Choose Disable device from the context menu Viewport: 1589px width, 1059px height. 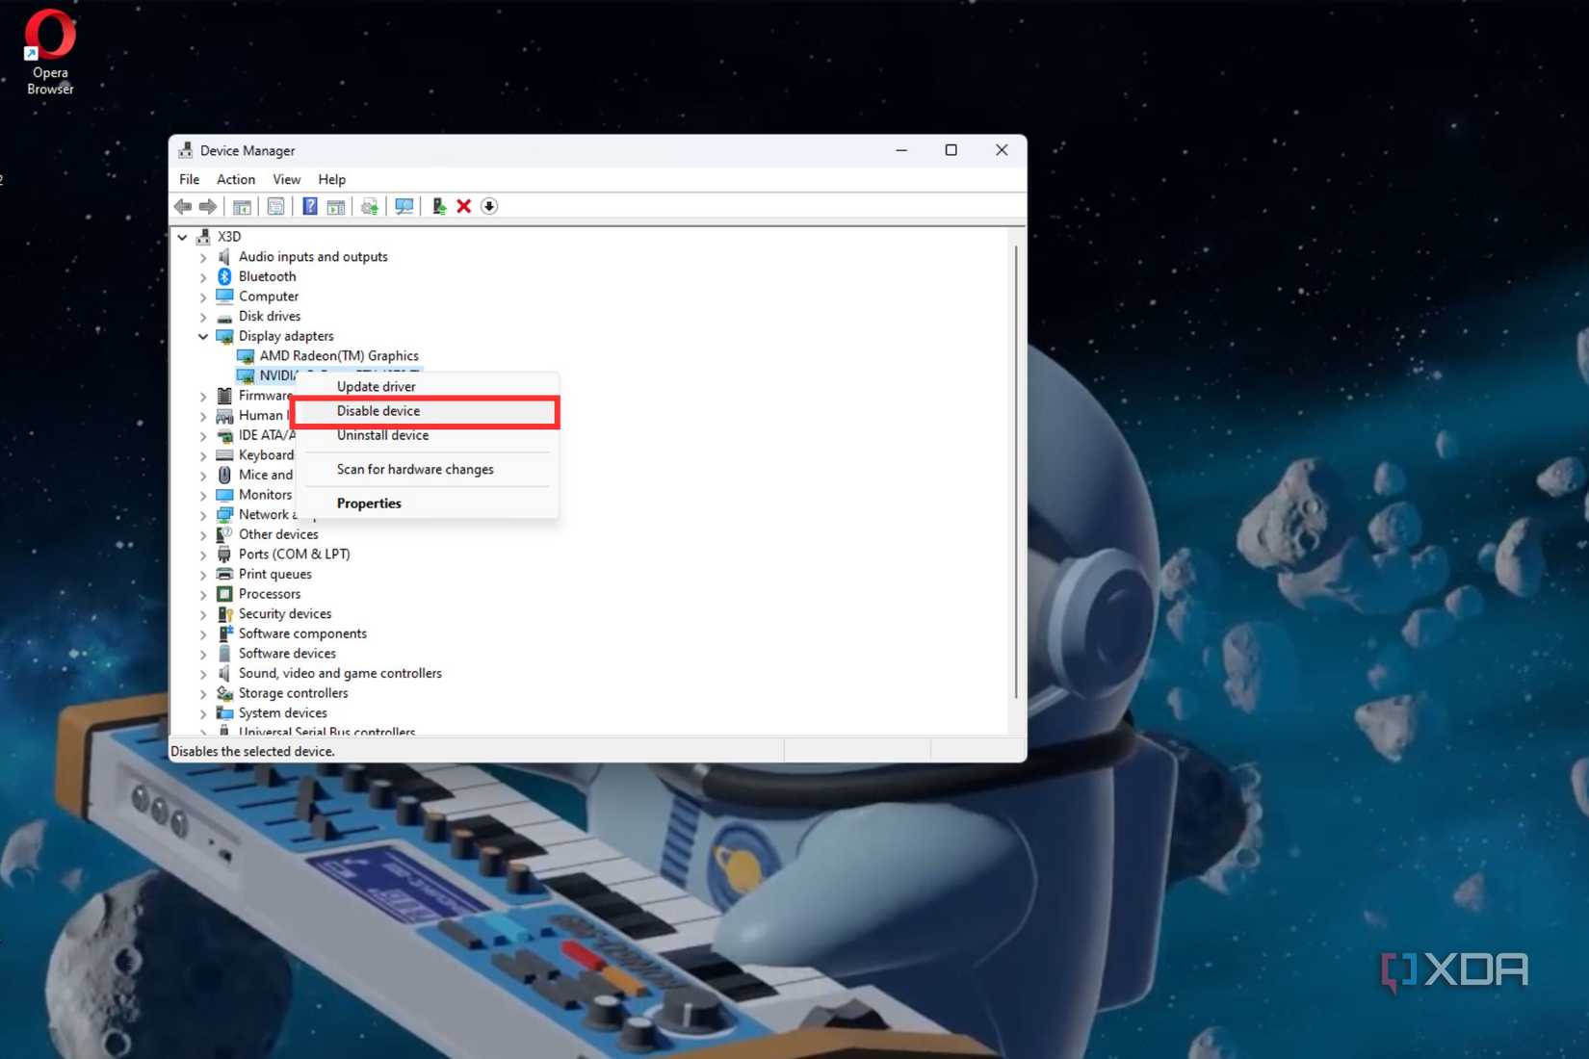(x=378, y=411)
